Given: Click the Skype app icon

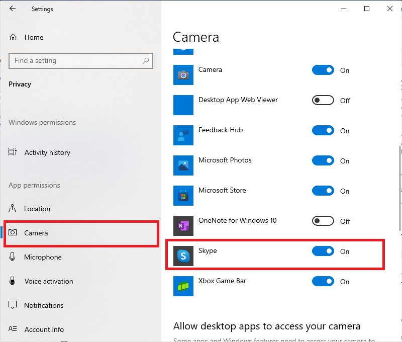Looking at the screenshot, I should (x=183, y=256).
